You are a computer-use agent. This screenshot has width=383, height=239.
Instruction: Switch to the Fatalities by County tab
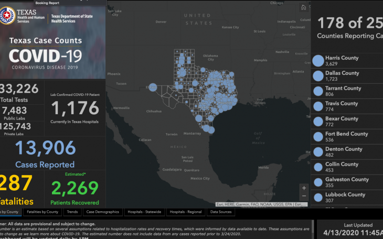(x=42, y=212)
